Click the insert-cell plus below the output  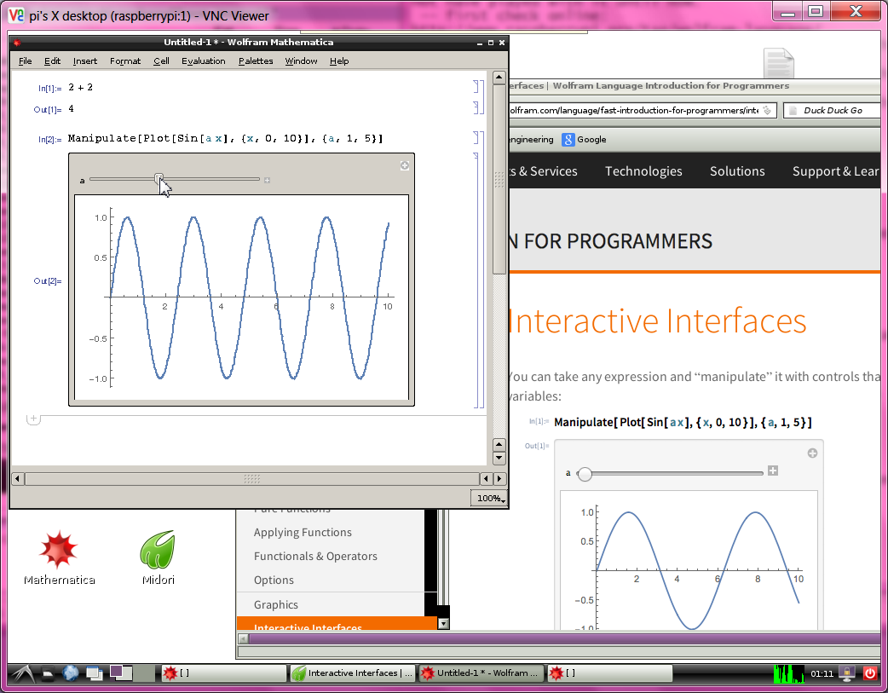[33, 419]
